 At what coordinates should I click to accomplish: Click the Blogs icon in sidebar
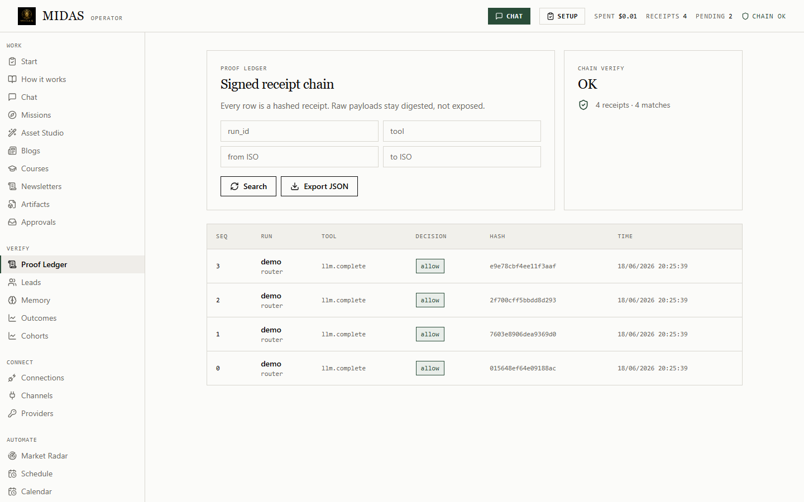[12, 151]
